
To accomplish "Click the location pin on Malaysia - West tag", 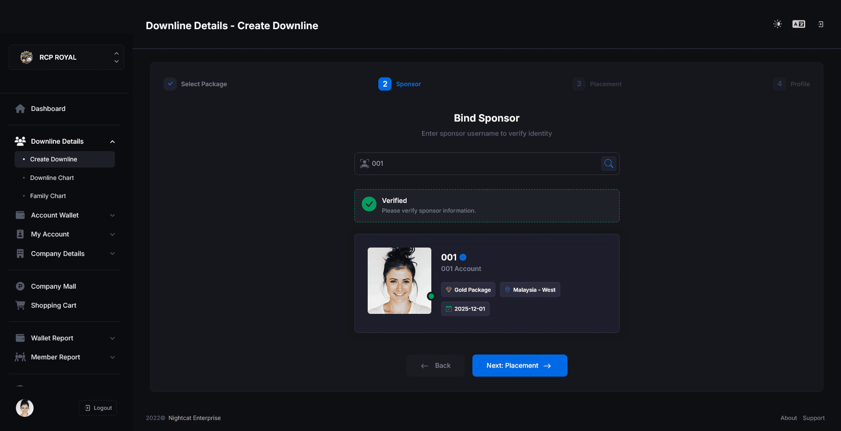I will tap(507, 290).
